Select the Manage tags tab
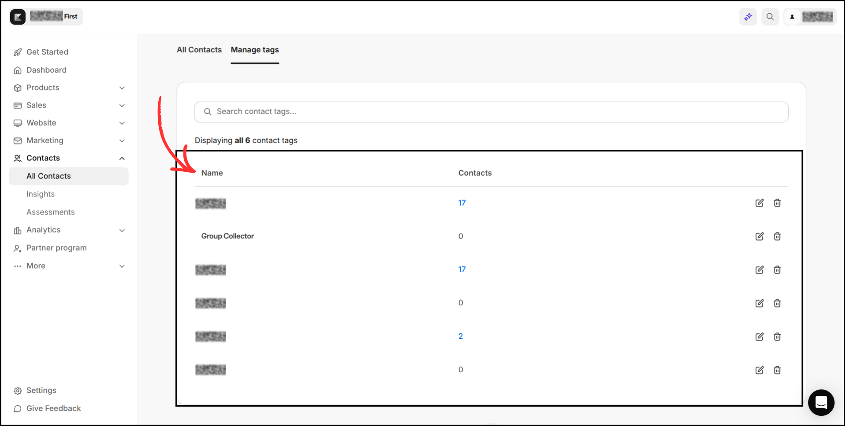 click(254, 50)
